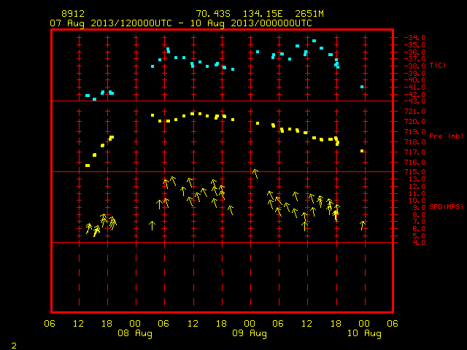467x350 pixels.
Task: Click the isolated wind arrow near 7.0 MPS
Action: pos(153,225)
